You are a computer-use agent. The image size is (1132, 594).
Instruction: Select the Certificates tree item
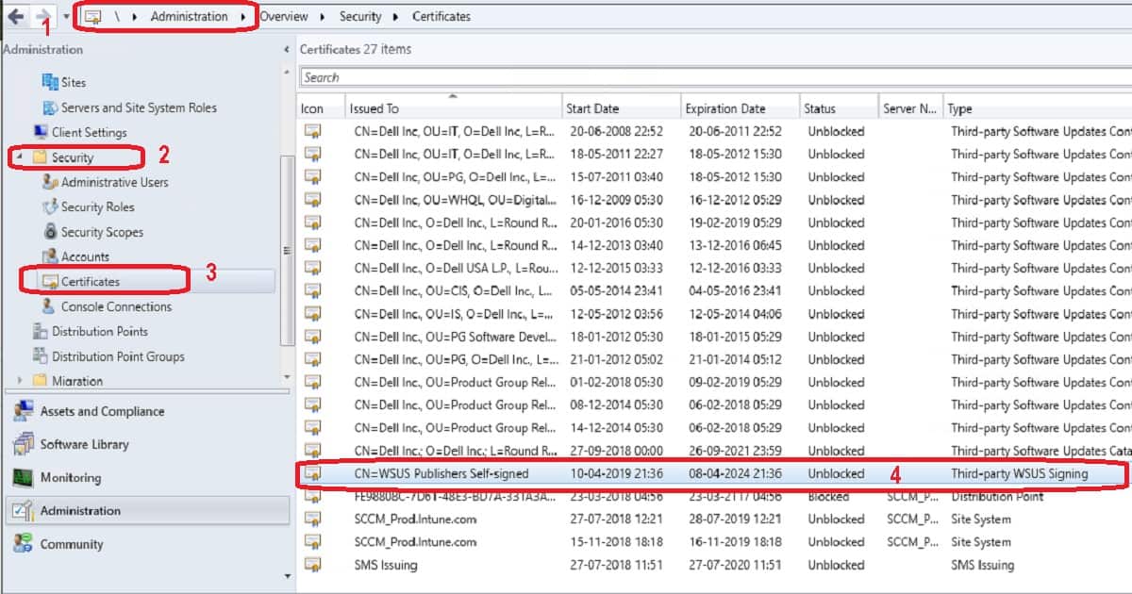coord(91,281)
